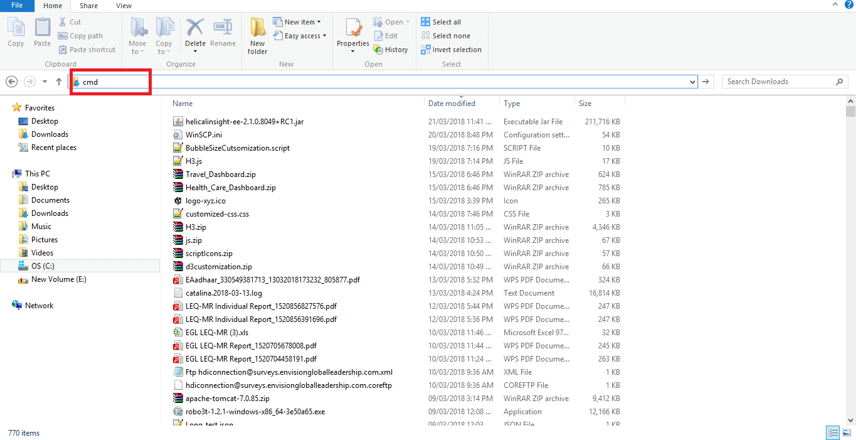Open file History

pos(390,50)
